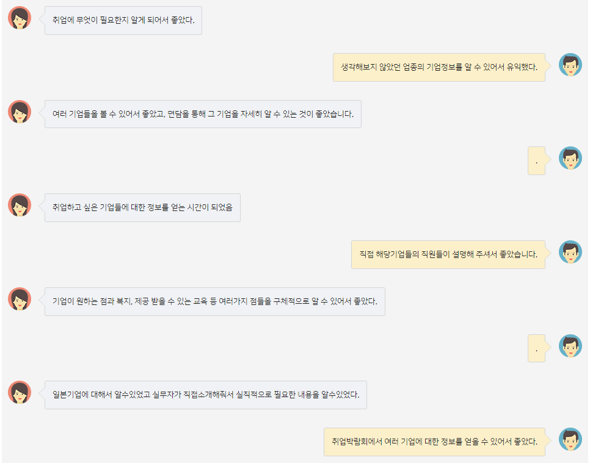Click the male avatar beside '생각해보지 않았던 업종의' message
The image size is (590, 463).
coord(570,65)
